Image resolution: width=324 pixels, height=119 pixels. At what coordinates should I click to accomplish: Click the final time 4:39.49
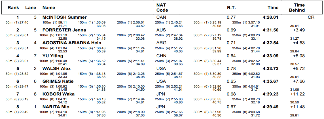[270, 107]
